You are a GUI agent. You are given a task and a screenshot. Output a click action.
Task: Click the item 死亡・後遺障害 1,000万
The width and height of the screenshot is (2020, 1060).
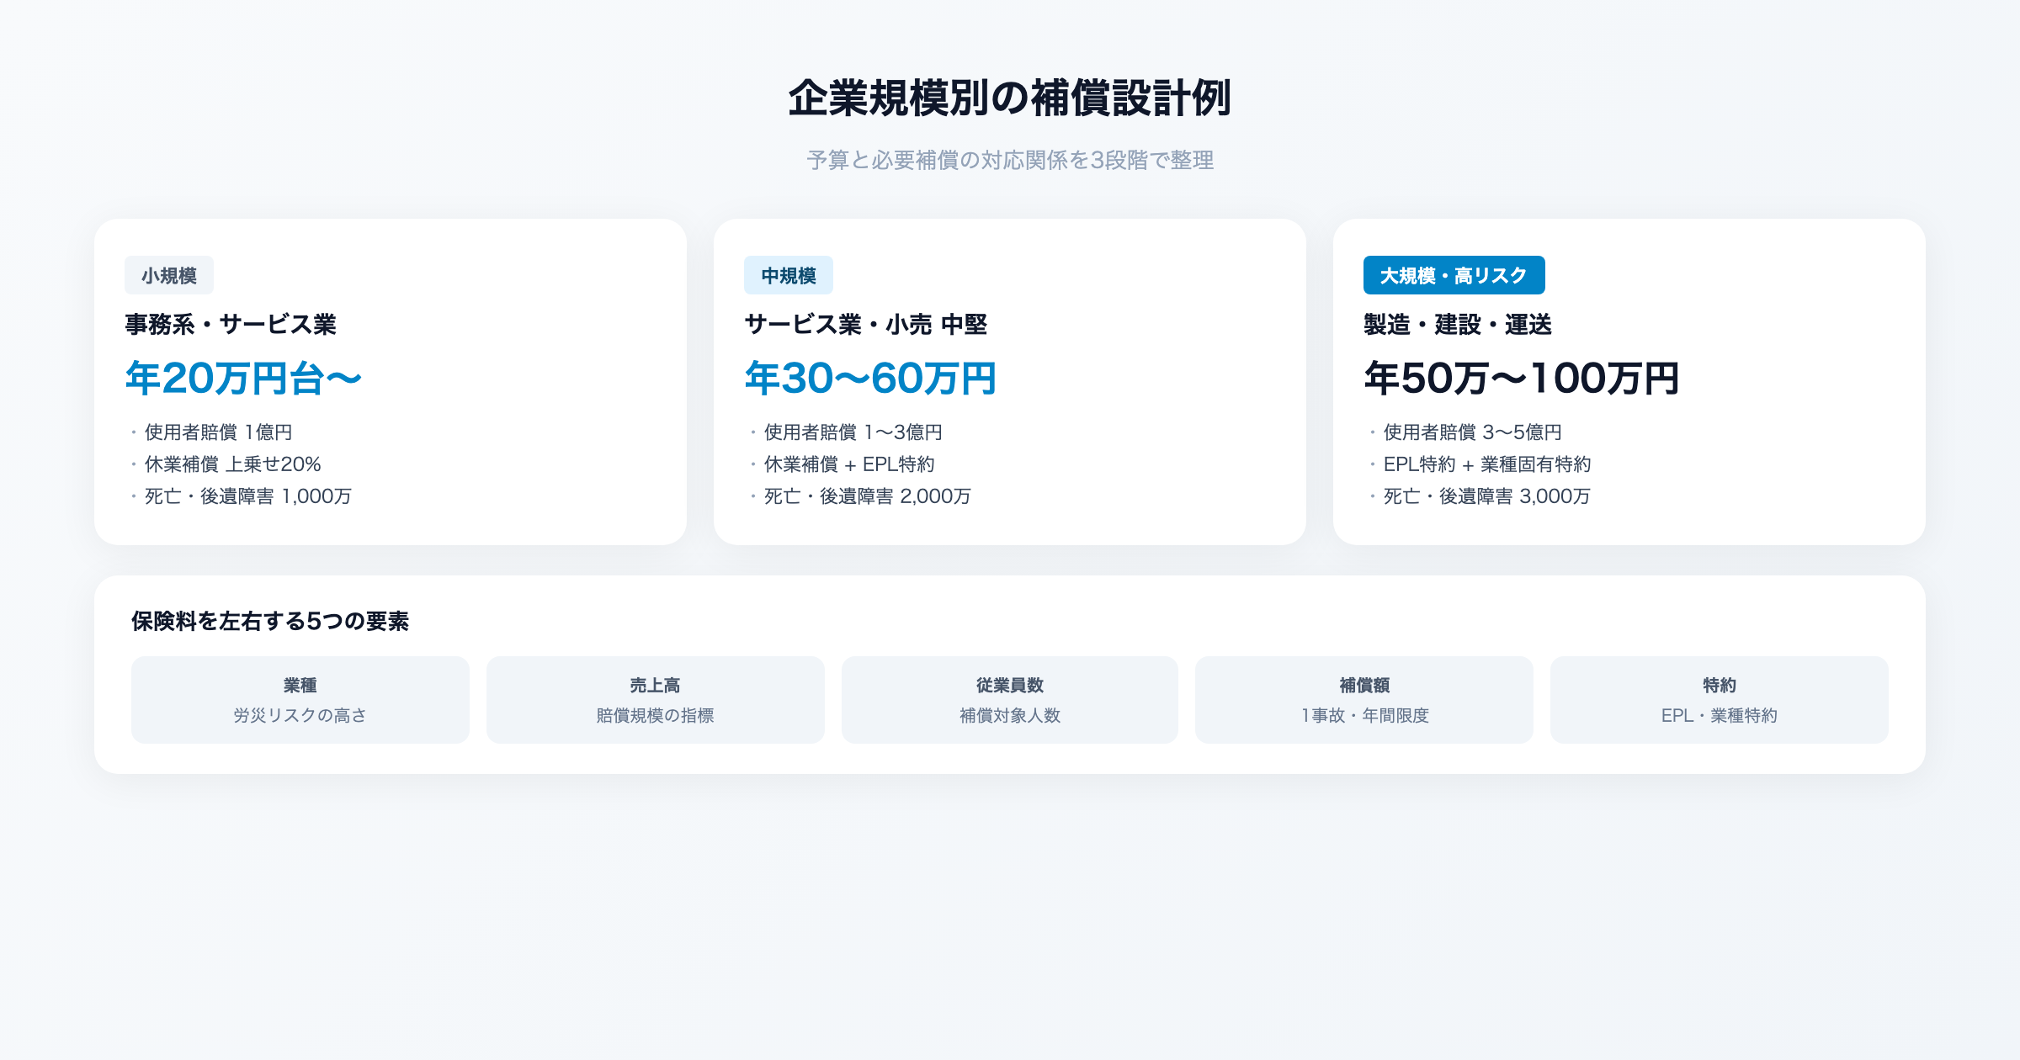(x=248, y=496)
